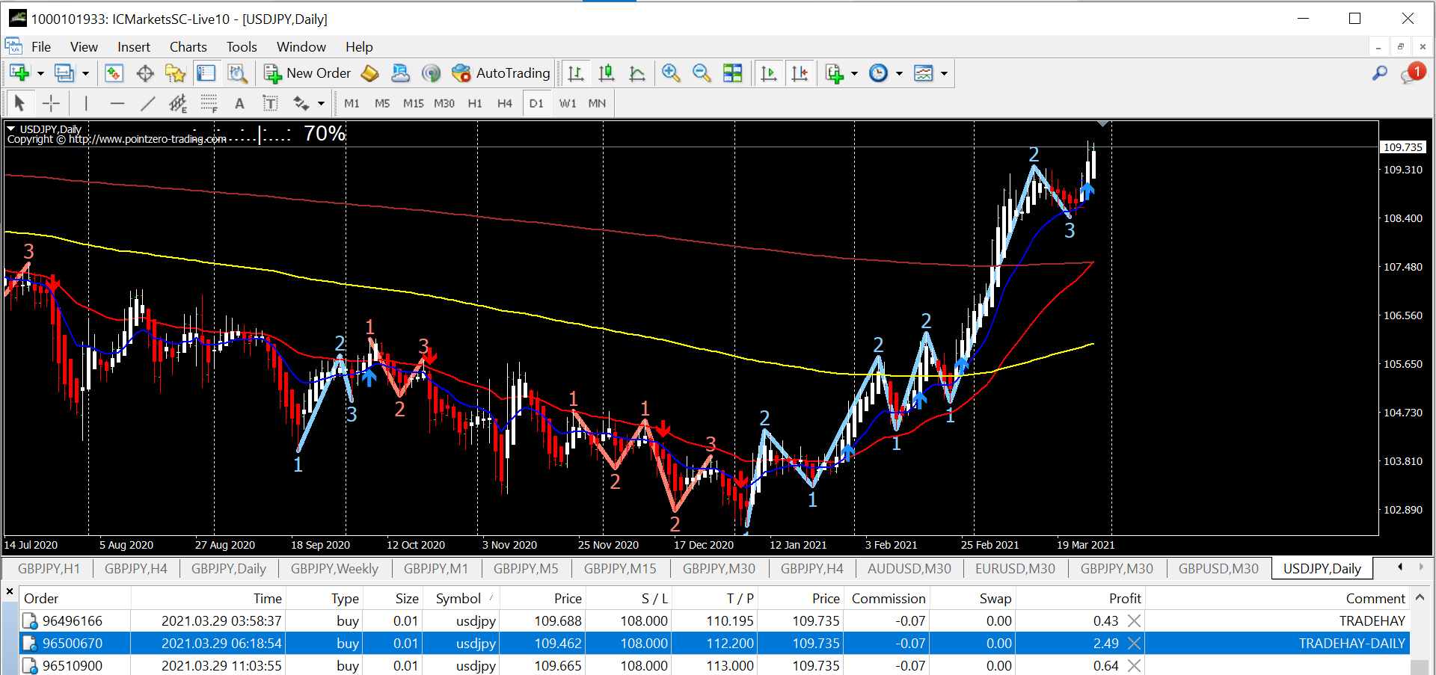Switch to candlestick chart display
Screen dimensions: 1436x675
pos(607,73)
